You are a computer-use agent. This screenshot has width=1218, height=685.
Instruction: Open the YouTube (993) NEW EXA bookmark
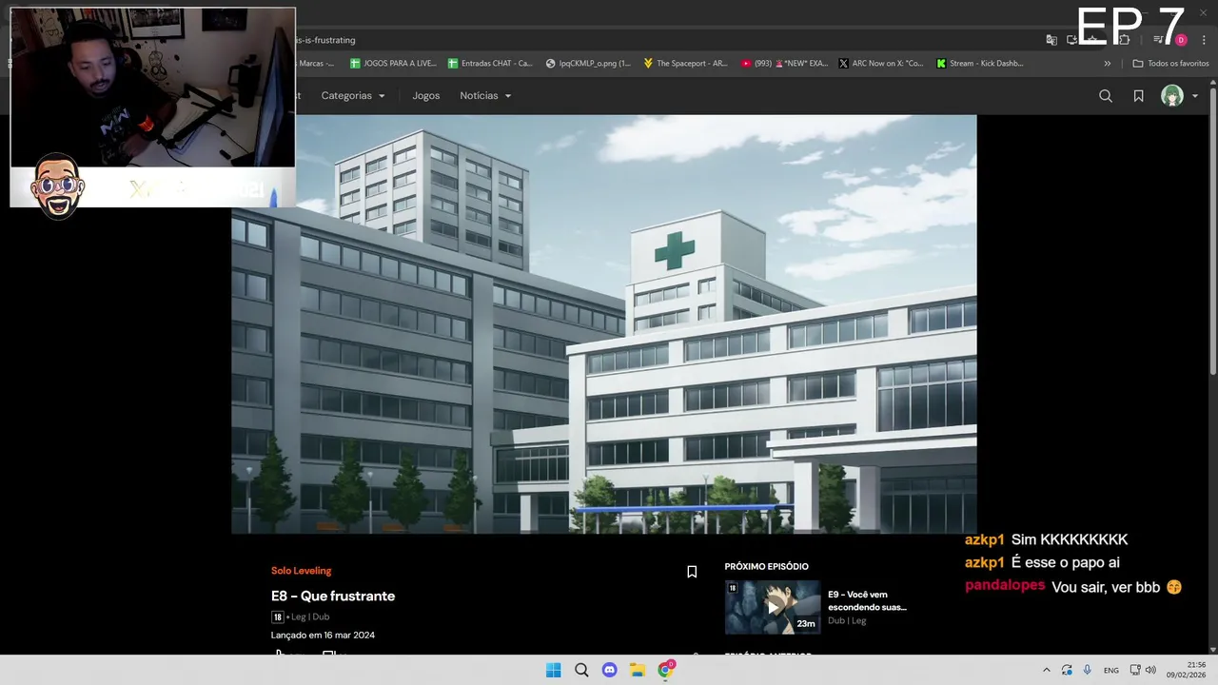(x=783, y=64)
